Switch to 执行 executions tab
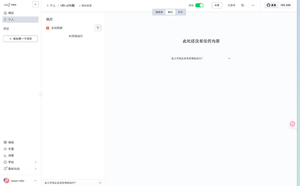 tap(170, 12)
